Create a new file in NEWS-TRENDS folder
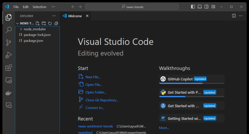This screenshot has height=134, width=249. pyautogui.click(x=37, y=23)
